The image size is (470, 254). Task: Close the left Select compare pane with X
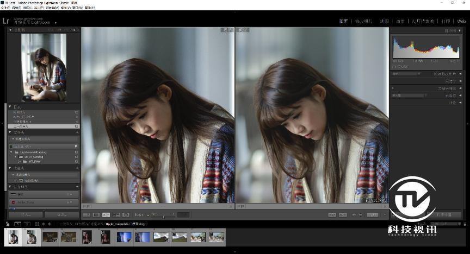coord(231,206)
